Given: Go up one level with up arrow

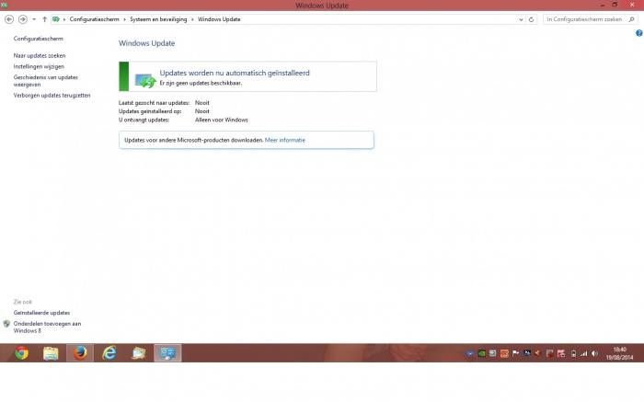Looking at the screenshot, I should pyautogui.click(x=44, y=19).
